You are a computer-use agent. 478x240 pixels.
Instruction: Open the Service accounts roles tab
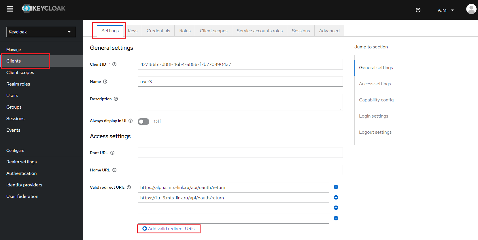pos(260,31)
